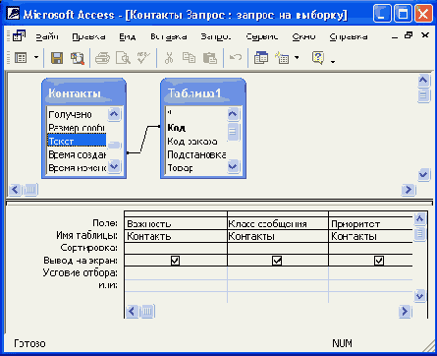Open the Database Window icon
The height and width of the screenshot is (356, 437).
tap(261, 58)
